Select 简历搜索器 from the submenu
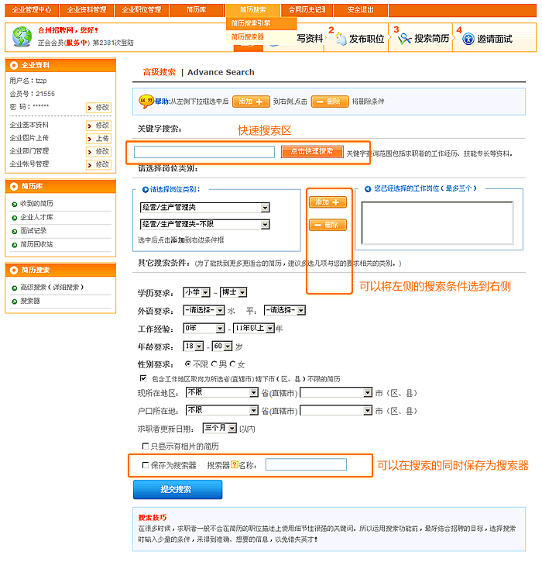This screenshot has height=569, width=542. [x=248, y=36]
